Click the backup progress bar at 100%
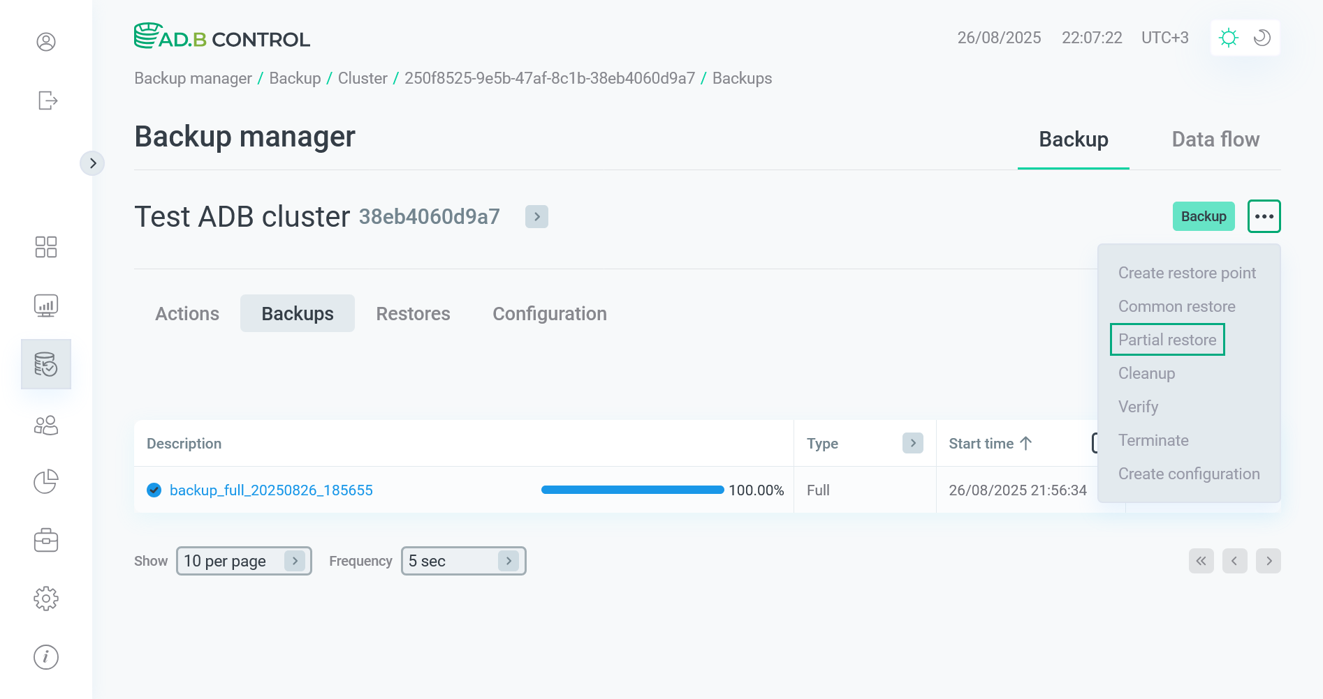The height and width of the screenshot is (699, 1323). (x=632, y=490)
